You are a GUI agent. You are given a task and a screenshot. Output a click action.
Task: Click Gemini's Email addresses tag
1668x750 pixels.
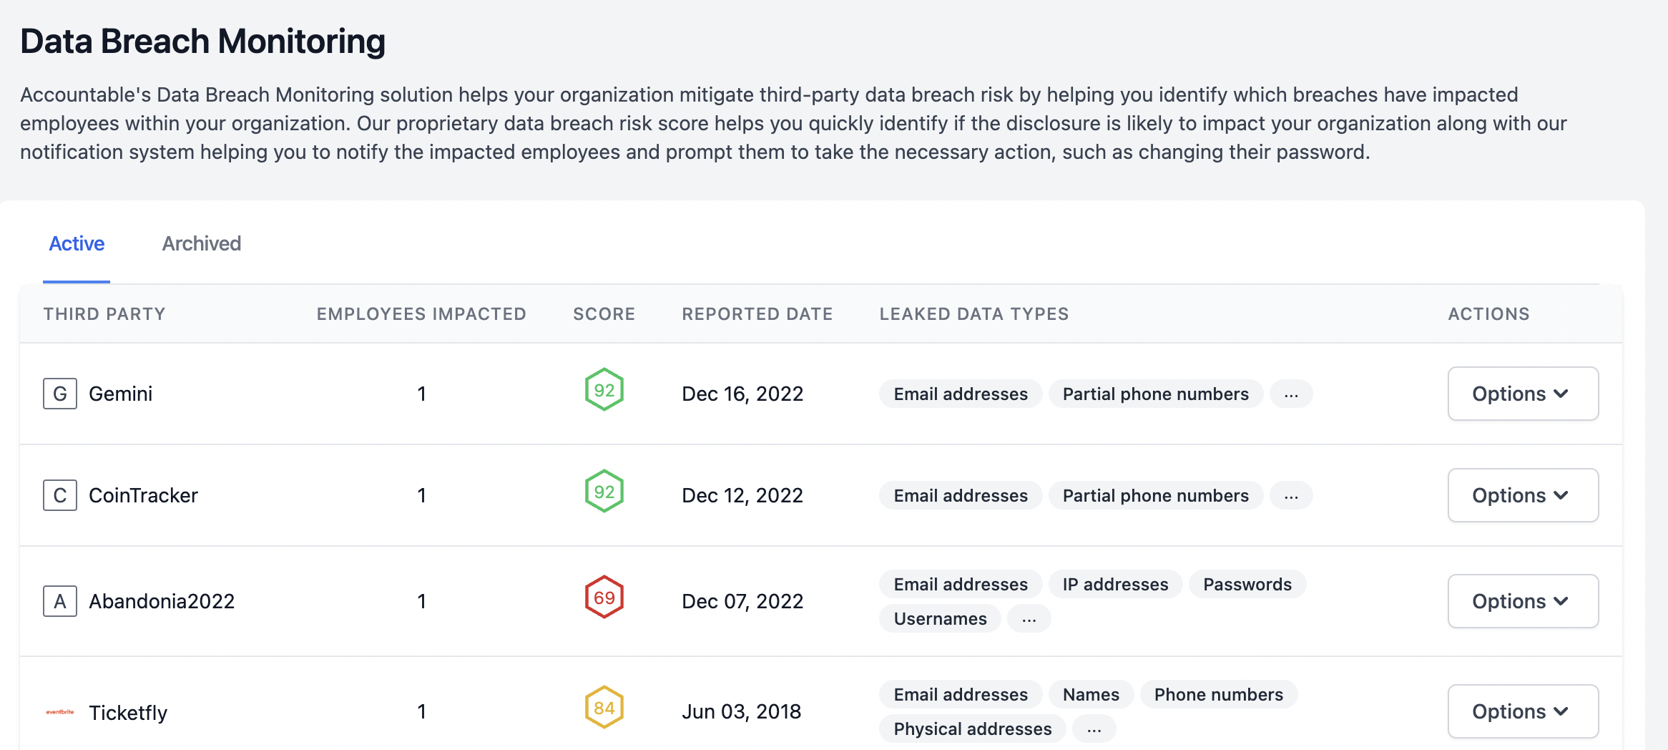pyautogui.click(x=961, y=394)
